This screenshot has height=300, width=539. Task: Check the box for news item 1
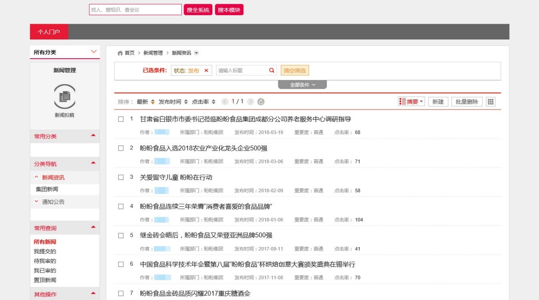[x=121, y=119]
